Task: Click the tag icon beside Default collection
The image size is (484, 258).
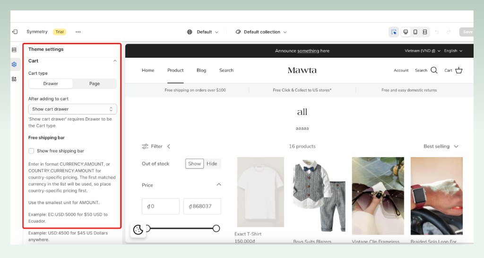Action: click(x=238, y=32)
